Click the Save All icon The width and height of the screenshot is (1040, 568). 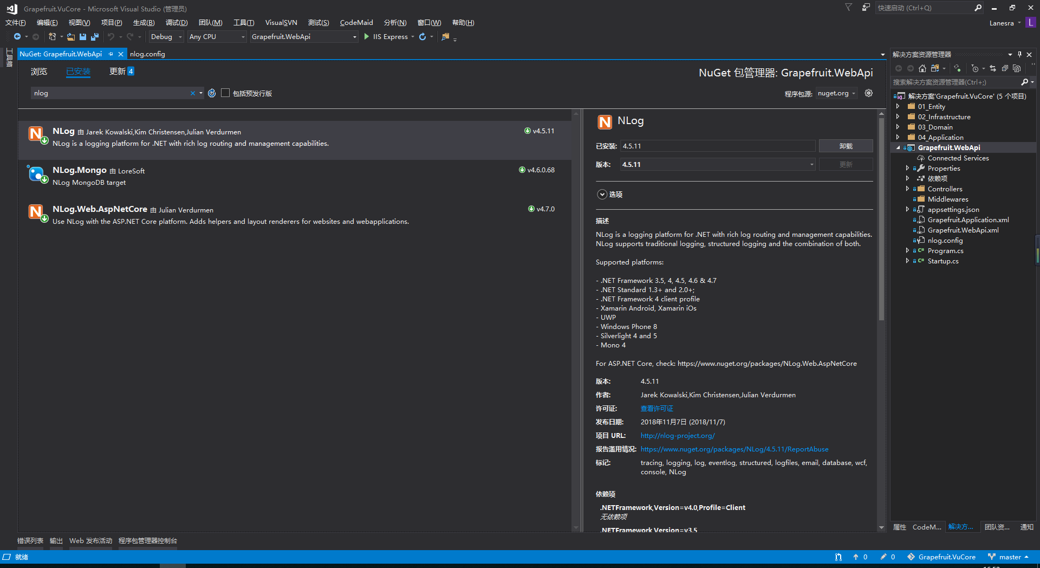[x=95, y=37]
